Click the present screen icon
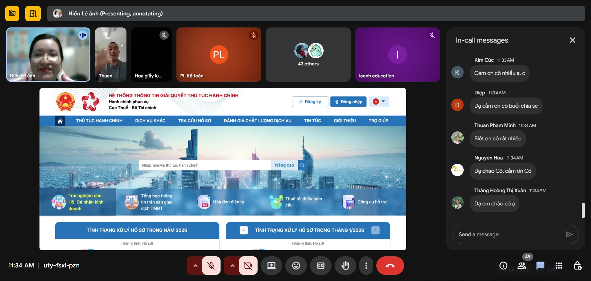Screen dimensions: 591x281 click(271, 266)
